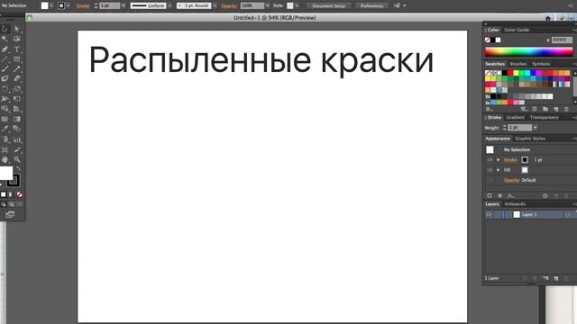
Task: Select the Width tool
Action: click(5, 99)
